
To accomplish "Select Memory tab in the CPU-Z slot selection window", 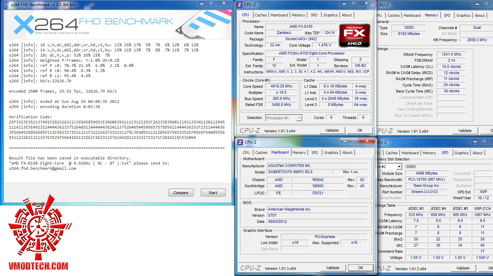I will tap(429, 153).
